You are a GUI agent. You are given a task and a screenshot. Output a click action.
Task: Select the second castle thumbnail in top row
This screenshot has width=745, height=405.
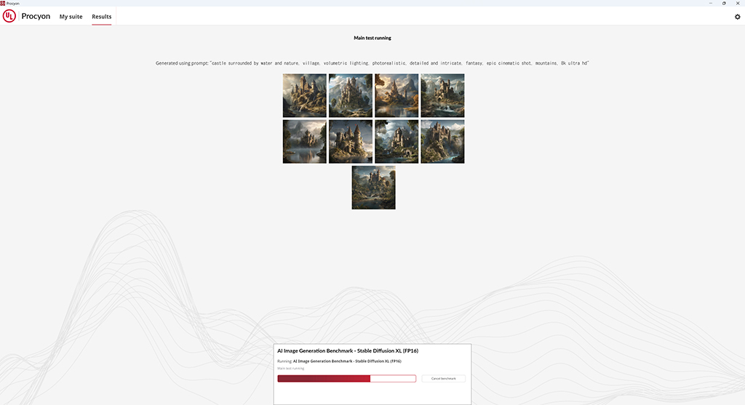351,95
